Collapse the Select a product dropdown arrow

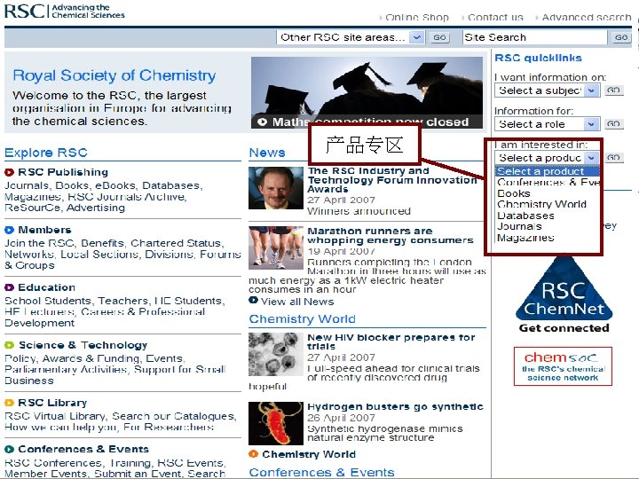click(x=591, y=158)
